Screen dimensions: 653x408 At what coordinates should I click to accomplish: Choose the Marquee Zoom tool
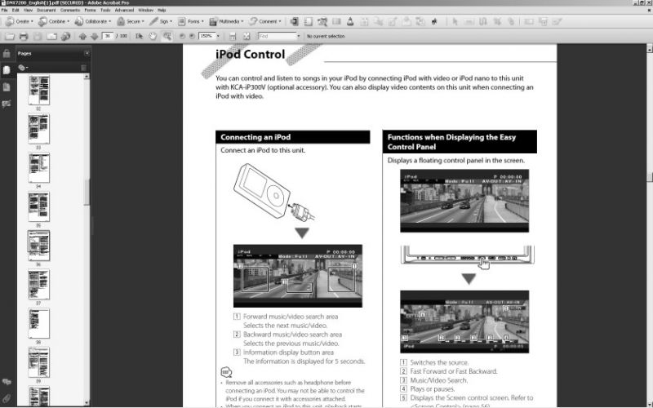click(167, 36)
